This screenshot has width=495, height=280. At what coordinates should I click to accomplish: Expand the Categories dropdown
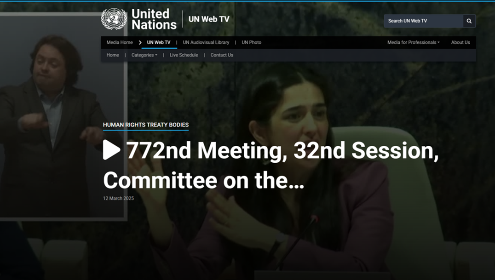(144, 55)
